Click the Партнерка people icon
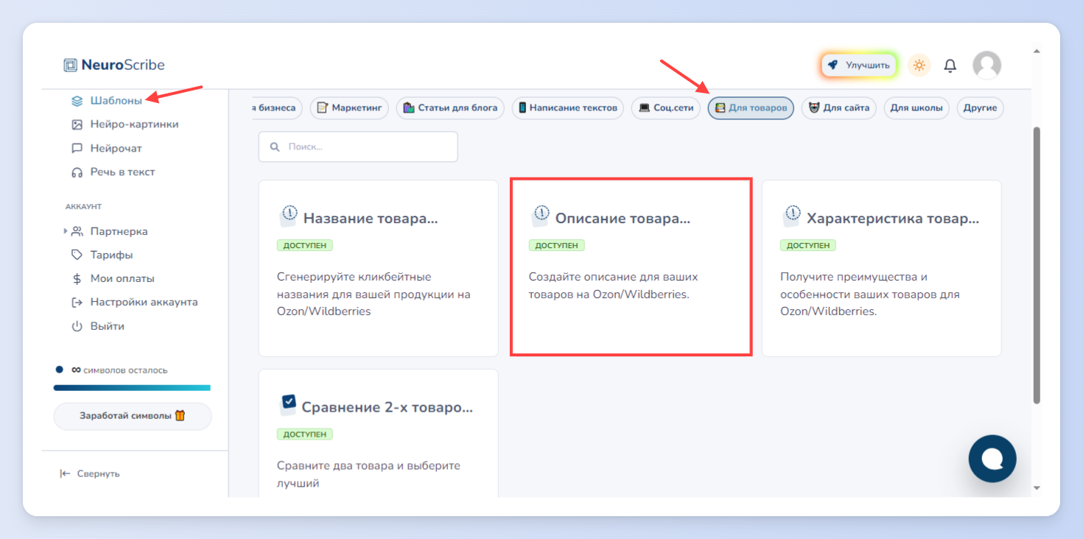 tap(77, 231)
